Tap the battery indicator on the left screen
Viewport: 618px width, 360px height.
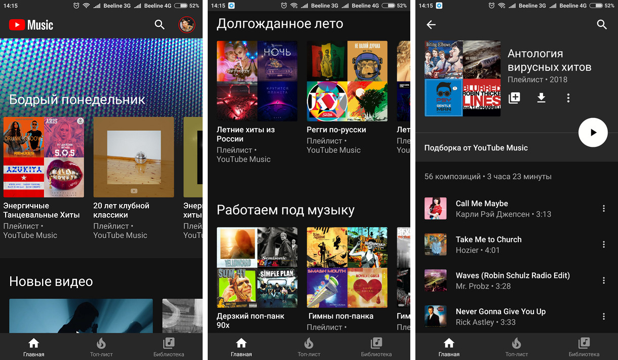pyautogui.click(x=180, y=6)
